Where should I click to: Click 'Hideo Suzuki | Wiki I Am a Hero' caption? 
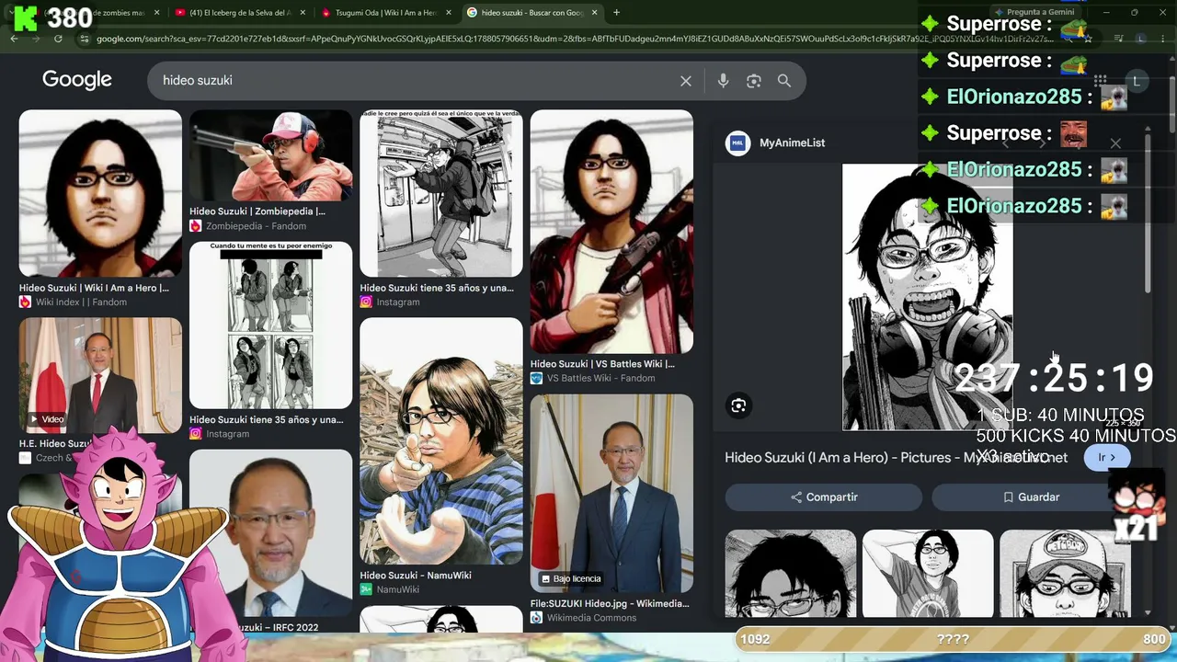pyautogui.click(x=94, y=288)
